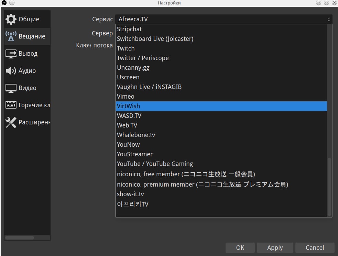Image resolution: width=338 pixels, height=256 pixels.
Task: Click the service list vertical scrollbar
Action: point(329,187)
